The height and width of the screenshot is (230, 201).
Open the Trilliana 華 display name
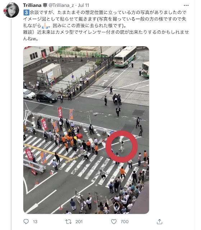35,5
